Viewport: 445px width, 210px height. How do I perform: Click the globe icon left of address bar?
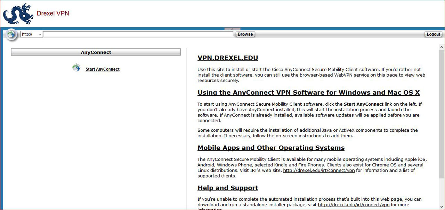11,34
